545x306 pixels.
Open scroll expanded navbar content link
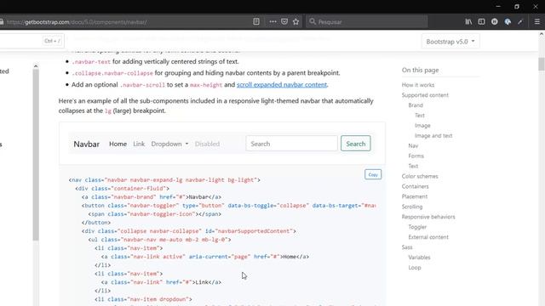[282, 85]
